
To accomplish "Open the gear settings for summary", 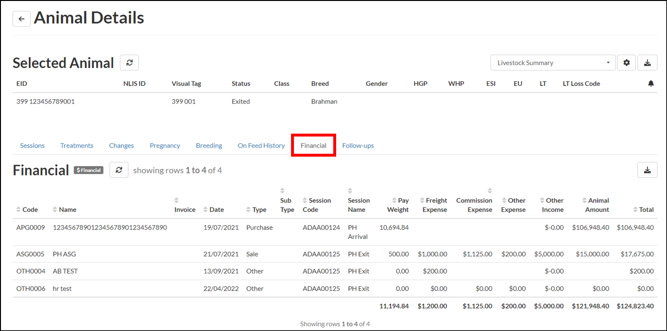I will (626, 63).
